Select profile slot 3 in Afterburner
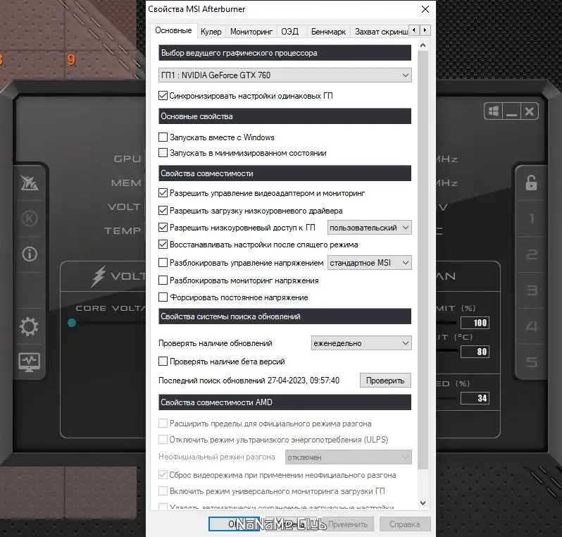This screenshot has height=537, width=562. (532, 290)
